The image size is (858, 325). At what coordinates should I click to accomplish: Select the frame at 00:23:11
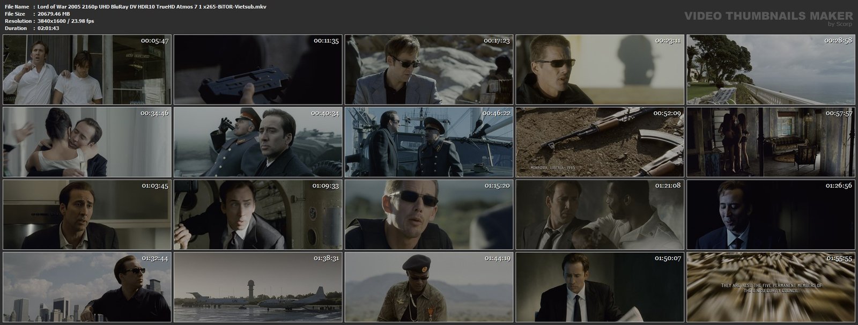coord(600,70)
